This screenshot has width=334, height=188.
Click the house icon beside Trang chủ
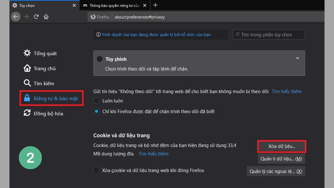pos(27,68)
